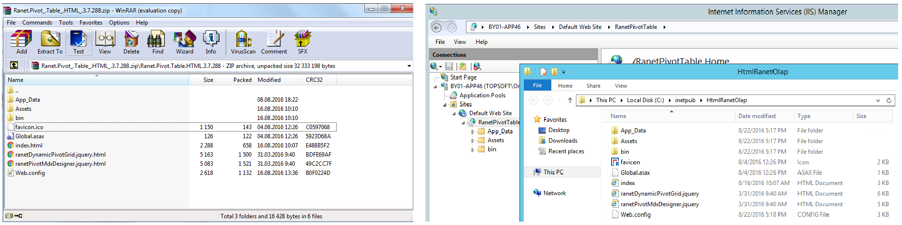Switch to the Explorer Home tab
902x225 pixels.
[x=565, y=86]
